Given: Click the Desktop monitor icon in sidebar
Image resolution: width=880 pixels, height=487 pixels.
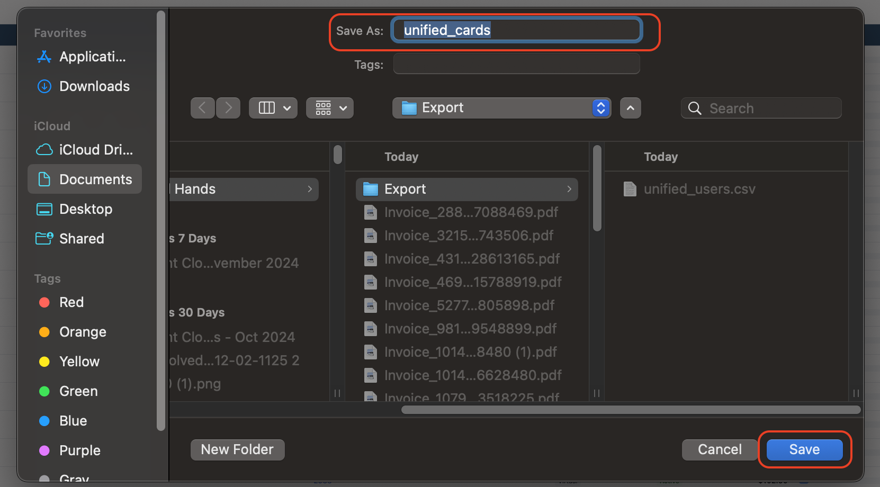Looking at the screenshot, I should (44, 209).
